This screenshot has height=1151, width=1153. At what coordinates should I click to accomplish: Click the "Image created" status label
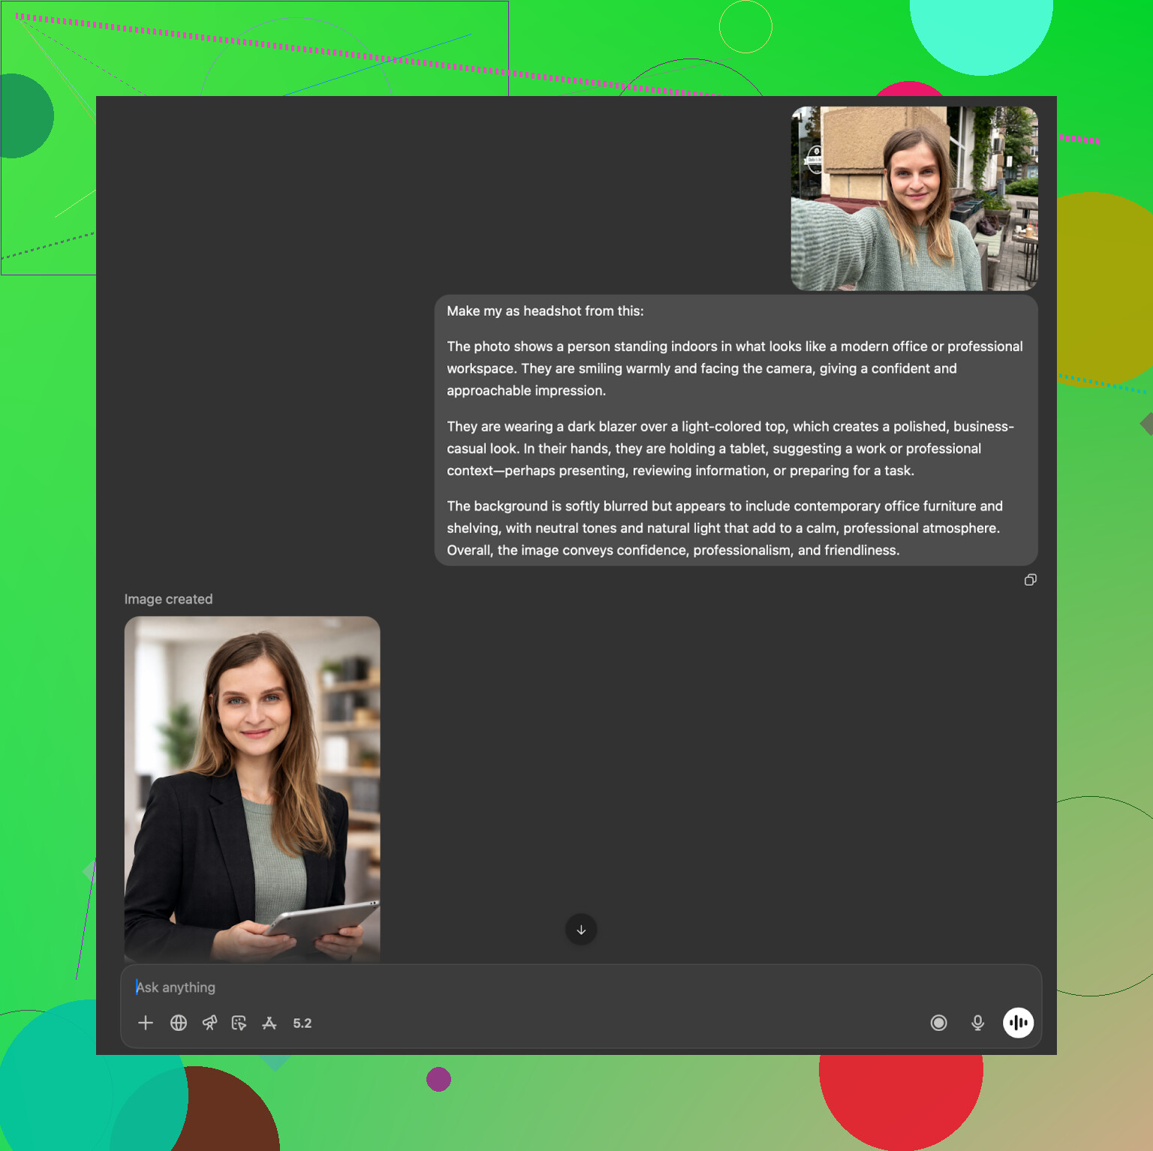(x=168, y=599)
